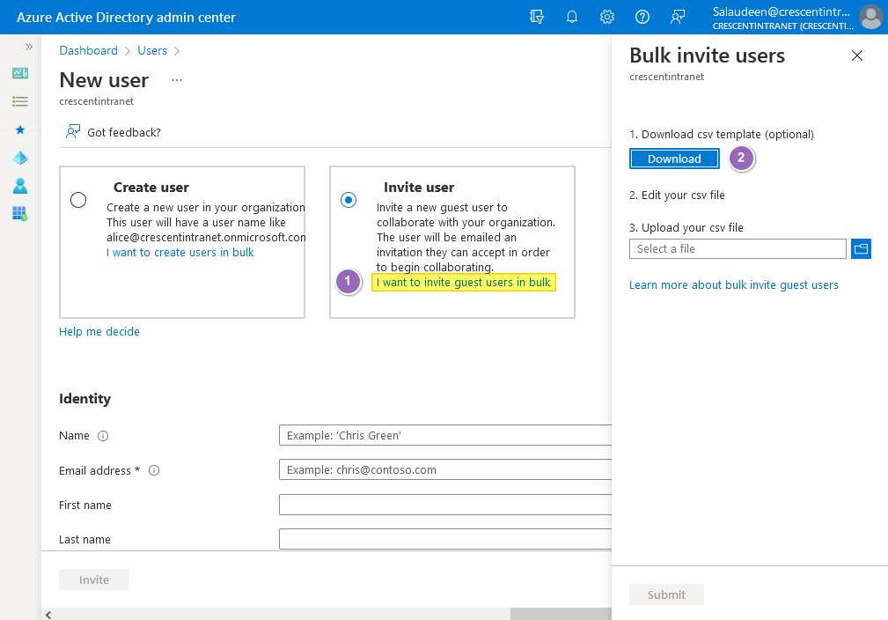888x620 pixels.
Task: Open the help question mark icon
Action: [642, 17]
